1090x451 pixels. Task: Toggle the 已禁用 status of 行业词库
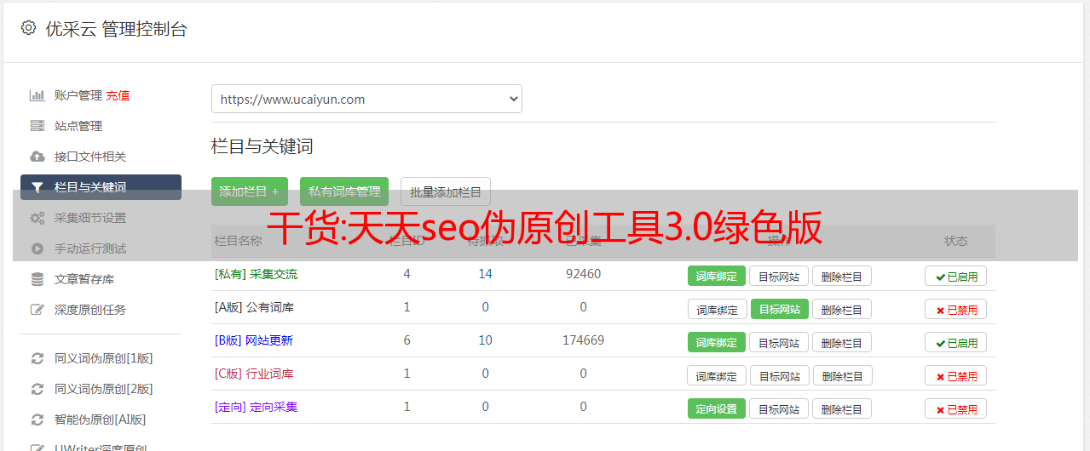tap(956, 375)
